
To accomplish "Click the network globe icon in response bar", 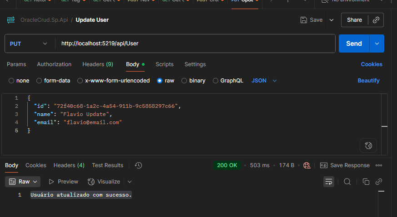I will point(307,165).
